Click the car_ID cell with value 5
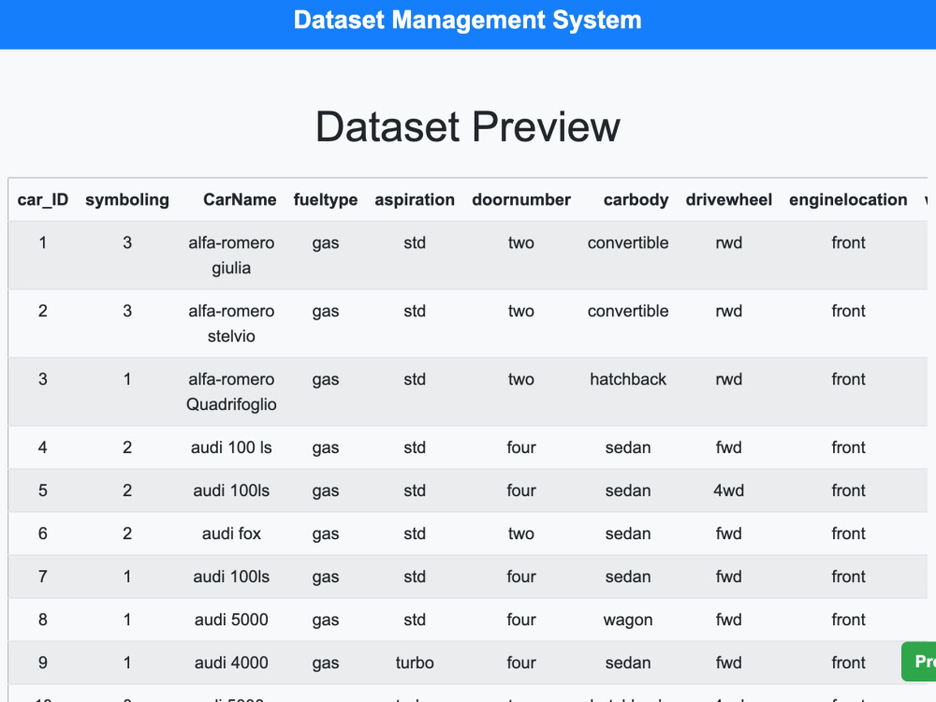Image resolution: width=936 pixels, height=702 pixels. click(x=43, y=490)
